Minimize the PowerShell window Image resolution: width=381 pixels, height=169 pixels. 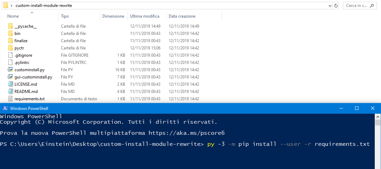tap(341, 108)
